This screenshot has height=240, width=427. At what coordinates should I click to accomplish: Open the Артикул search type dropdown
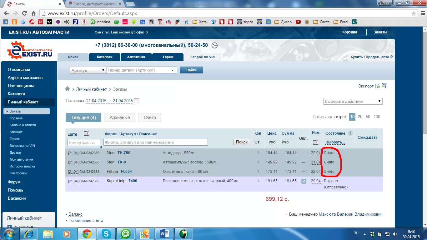pos(88,70)
